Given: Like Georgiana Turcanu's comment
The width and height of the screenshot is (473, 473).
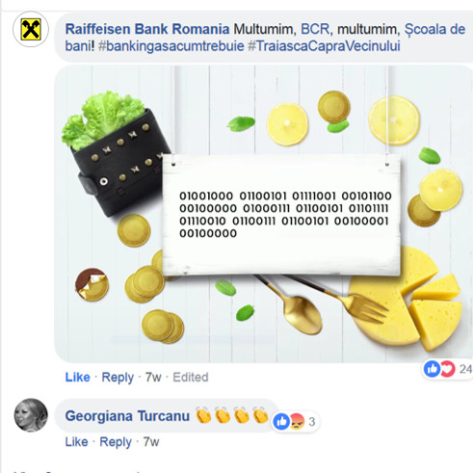Looking at the screenshot, I should 76,442.
